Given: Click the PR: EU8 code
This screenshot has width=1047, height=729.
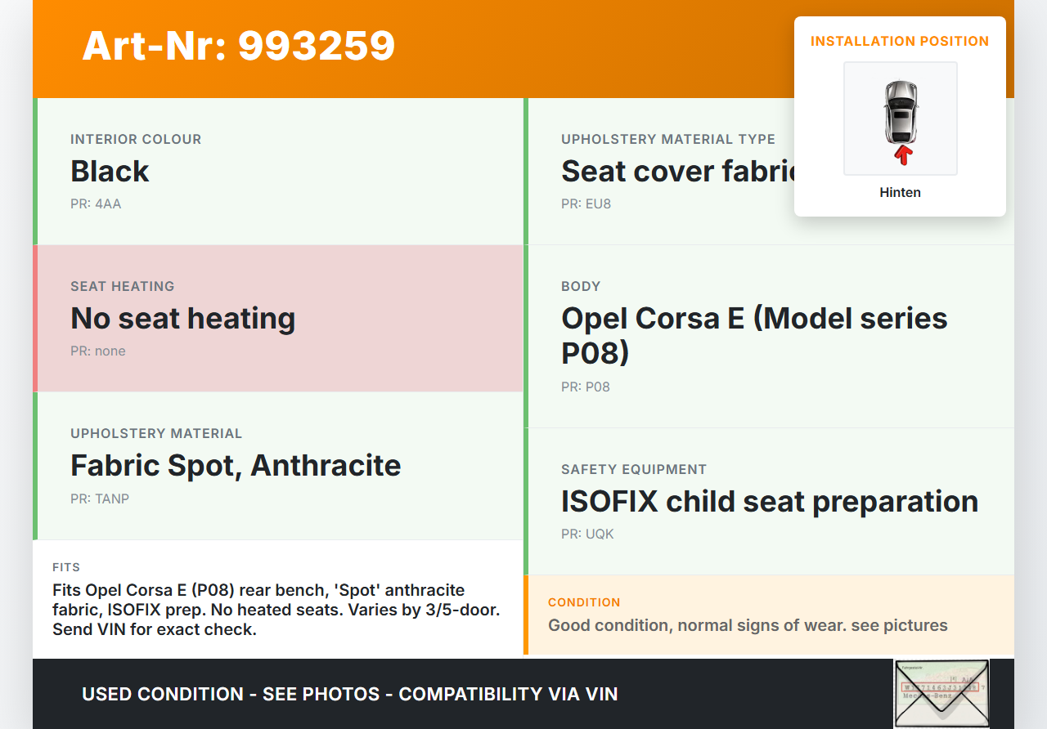Looking at the screenshot, I should (x=586, y=204).
